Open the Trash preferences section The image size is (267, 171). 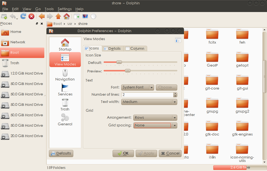(65, 105)
